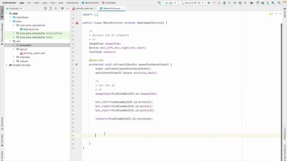This screenshot has width=287, height=161.
Task: Click Attach Debugger to Android Process icon
Action: pos(240,3)
